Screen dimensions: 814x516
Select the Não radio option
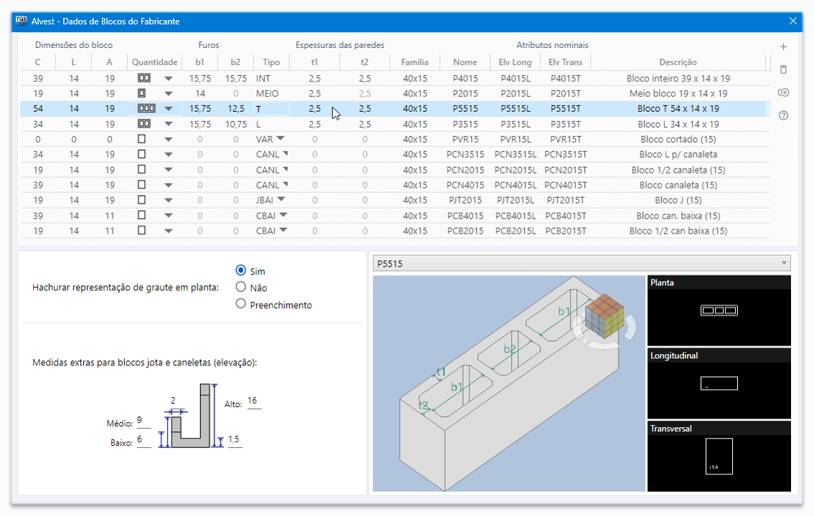[241, 287]
